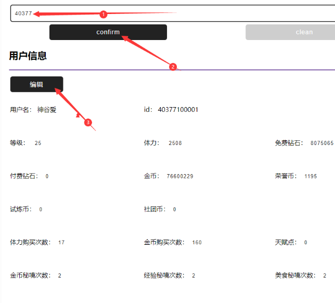Click the 付费钻石 value 0

tap(47, 176)
